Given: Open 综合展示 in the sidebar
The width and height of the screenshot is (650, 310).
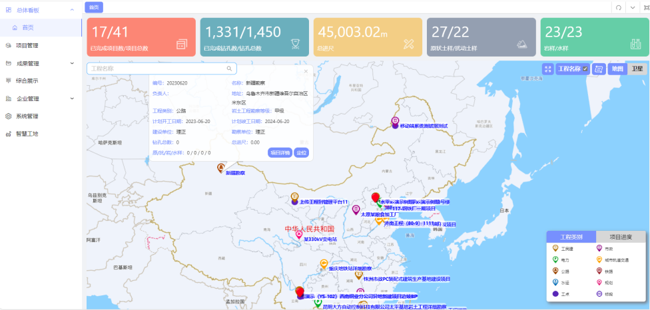Looking at the screenshot, I should (x=27, y=80).
